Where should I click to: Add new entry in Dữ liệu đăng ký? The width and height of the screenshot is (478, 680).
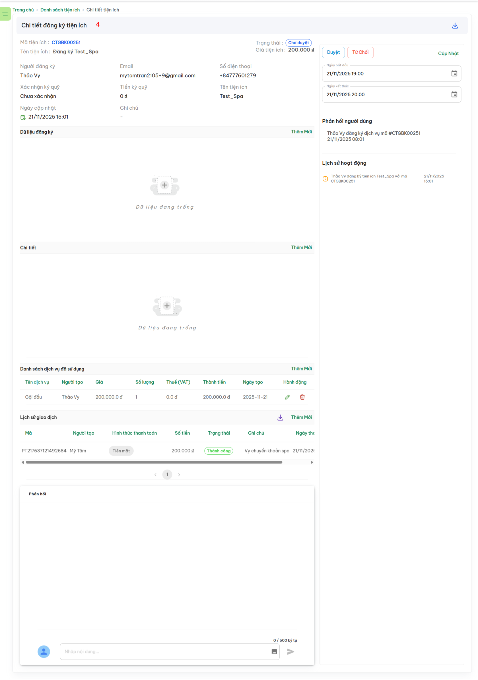coord(301,132)
